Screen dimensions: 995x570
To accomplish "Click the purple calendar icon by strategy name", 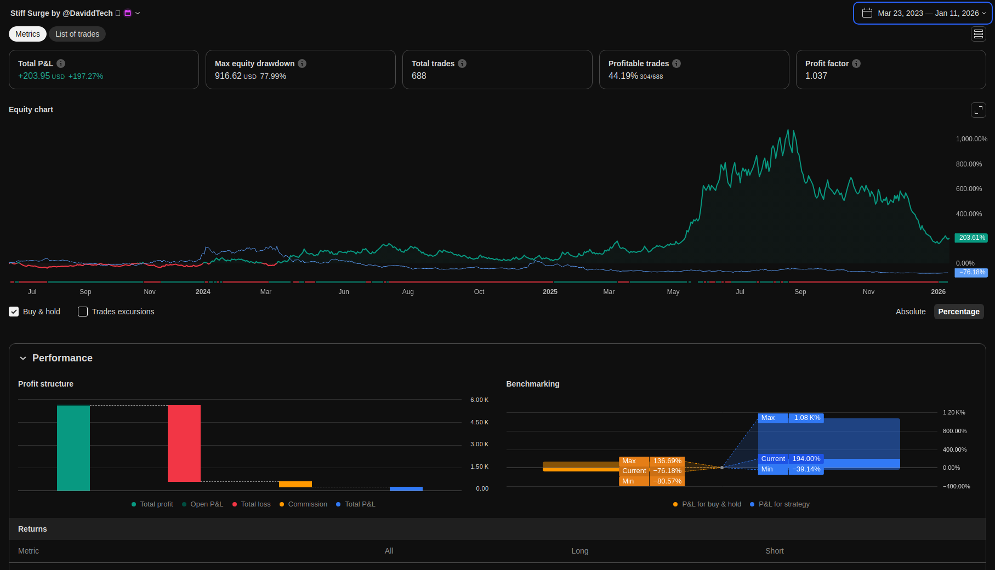I will click(x=128, y=13).
